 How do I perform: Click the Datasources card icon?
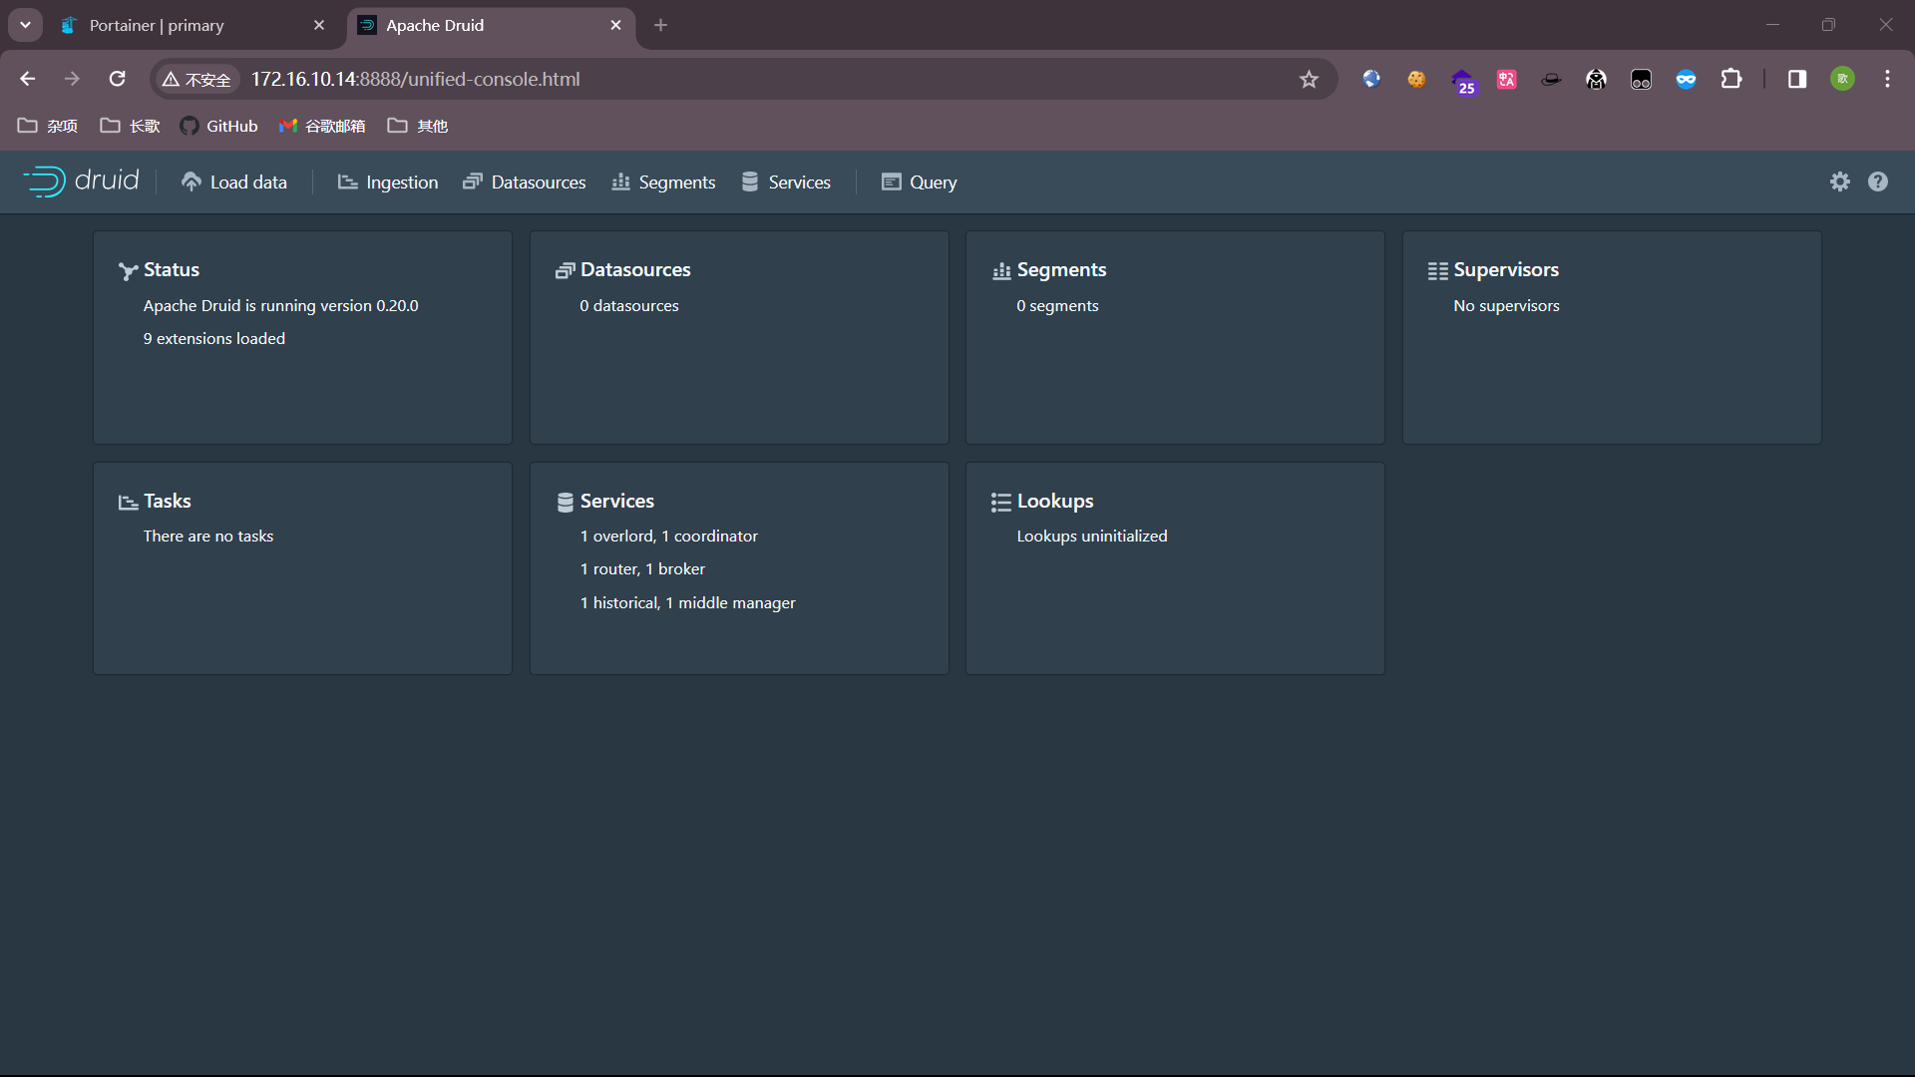pyautogui.click(x=565, y=271)
